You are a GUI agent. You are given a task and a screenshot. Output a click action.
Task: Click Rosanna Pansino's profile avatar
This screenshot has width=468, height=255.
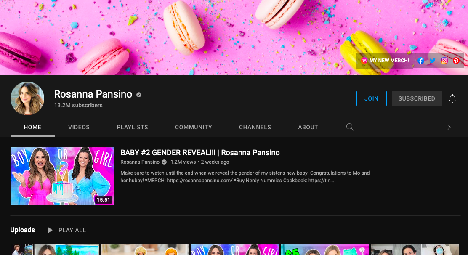tap(27, 98)
